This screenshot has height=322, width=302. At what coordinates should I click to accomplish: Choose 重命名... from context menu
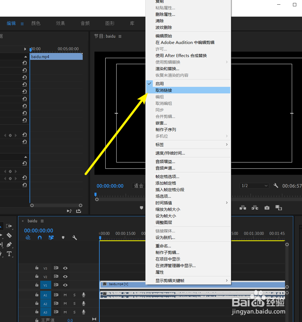pyautogui.click(x=188, y=246)
